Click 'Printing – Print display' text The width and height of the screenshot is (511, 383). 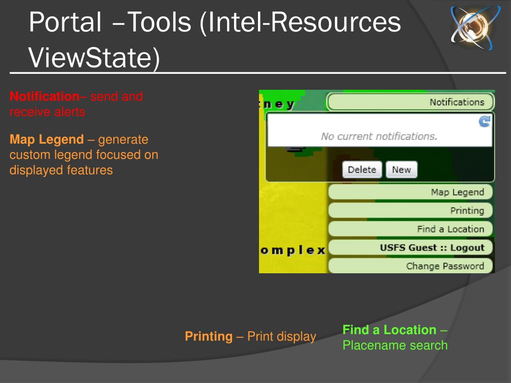tap(251, 337)
